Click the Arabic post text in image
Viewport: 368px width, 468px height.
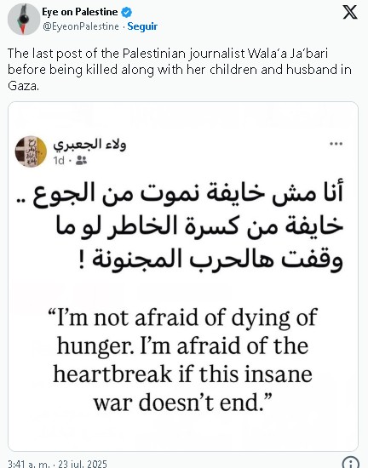coord(187,225)
